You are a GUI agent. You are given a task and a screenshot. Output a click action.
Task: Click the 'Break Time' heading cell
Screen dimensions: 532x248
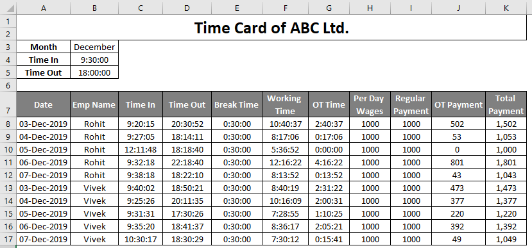237,104
